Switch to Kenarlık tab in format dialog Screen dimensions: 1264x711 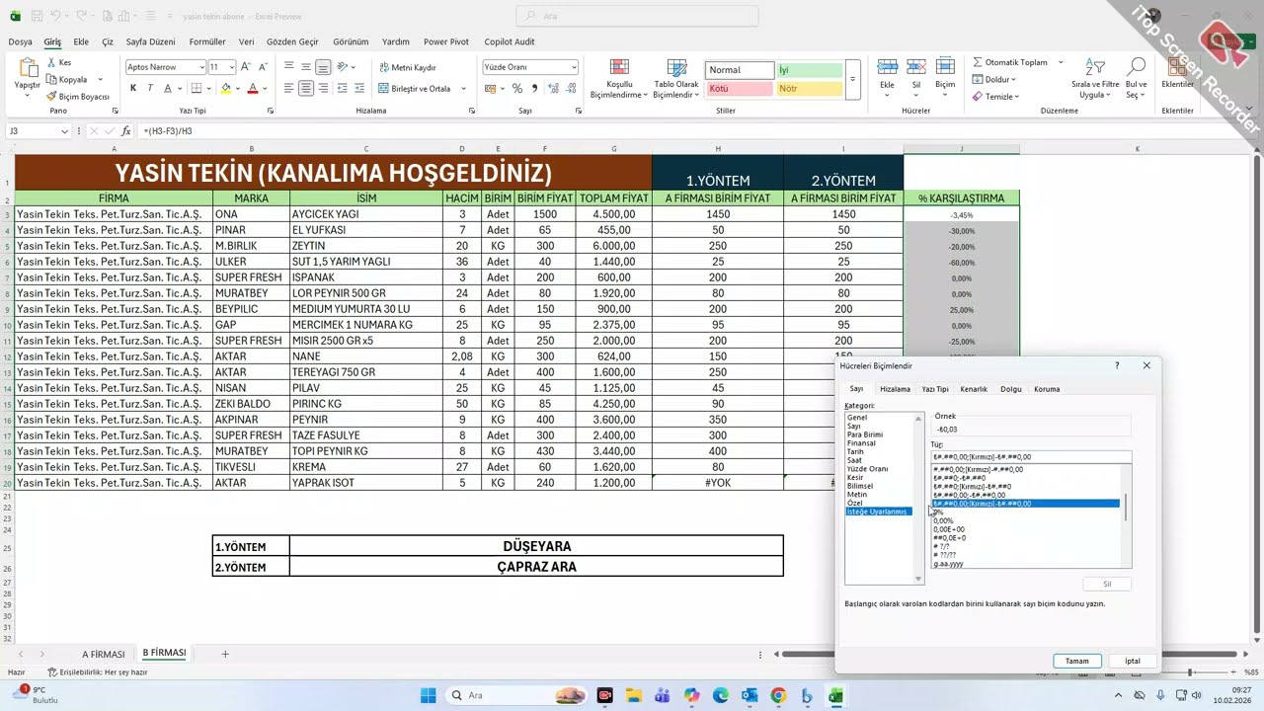tap(974, 389)
